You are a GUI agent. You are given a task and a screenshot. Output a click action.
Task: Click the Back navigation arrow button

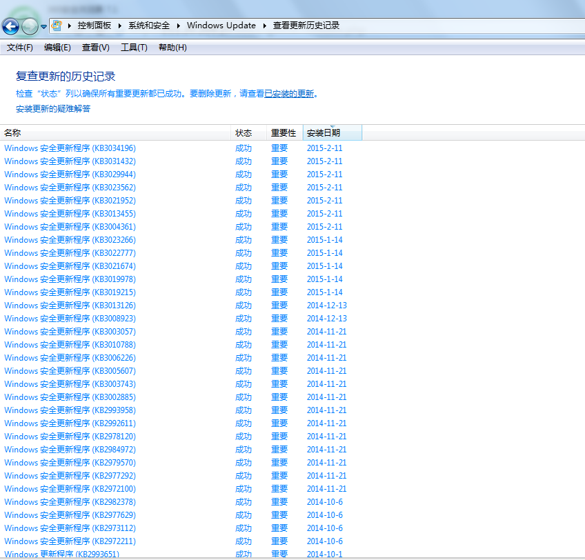(11, 26)
